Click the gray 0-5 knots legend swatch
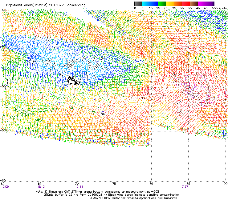Image resolution: width=228 pixels, height=200 pixels. click(138, 4)
